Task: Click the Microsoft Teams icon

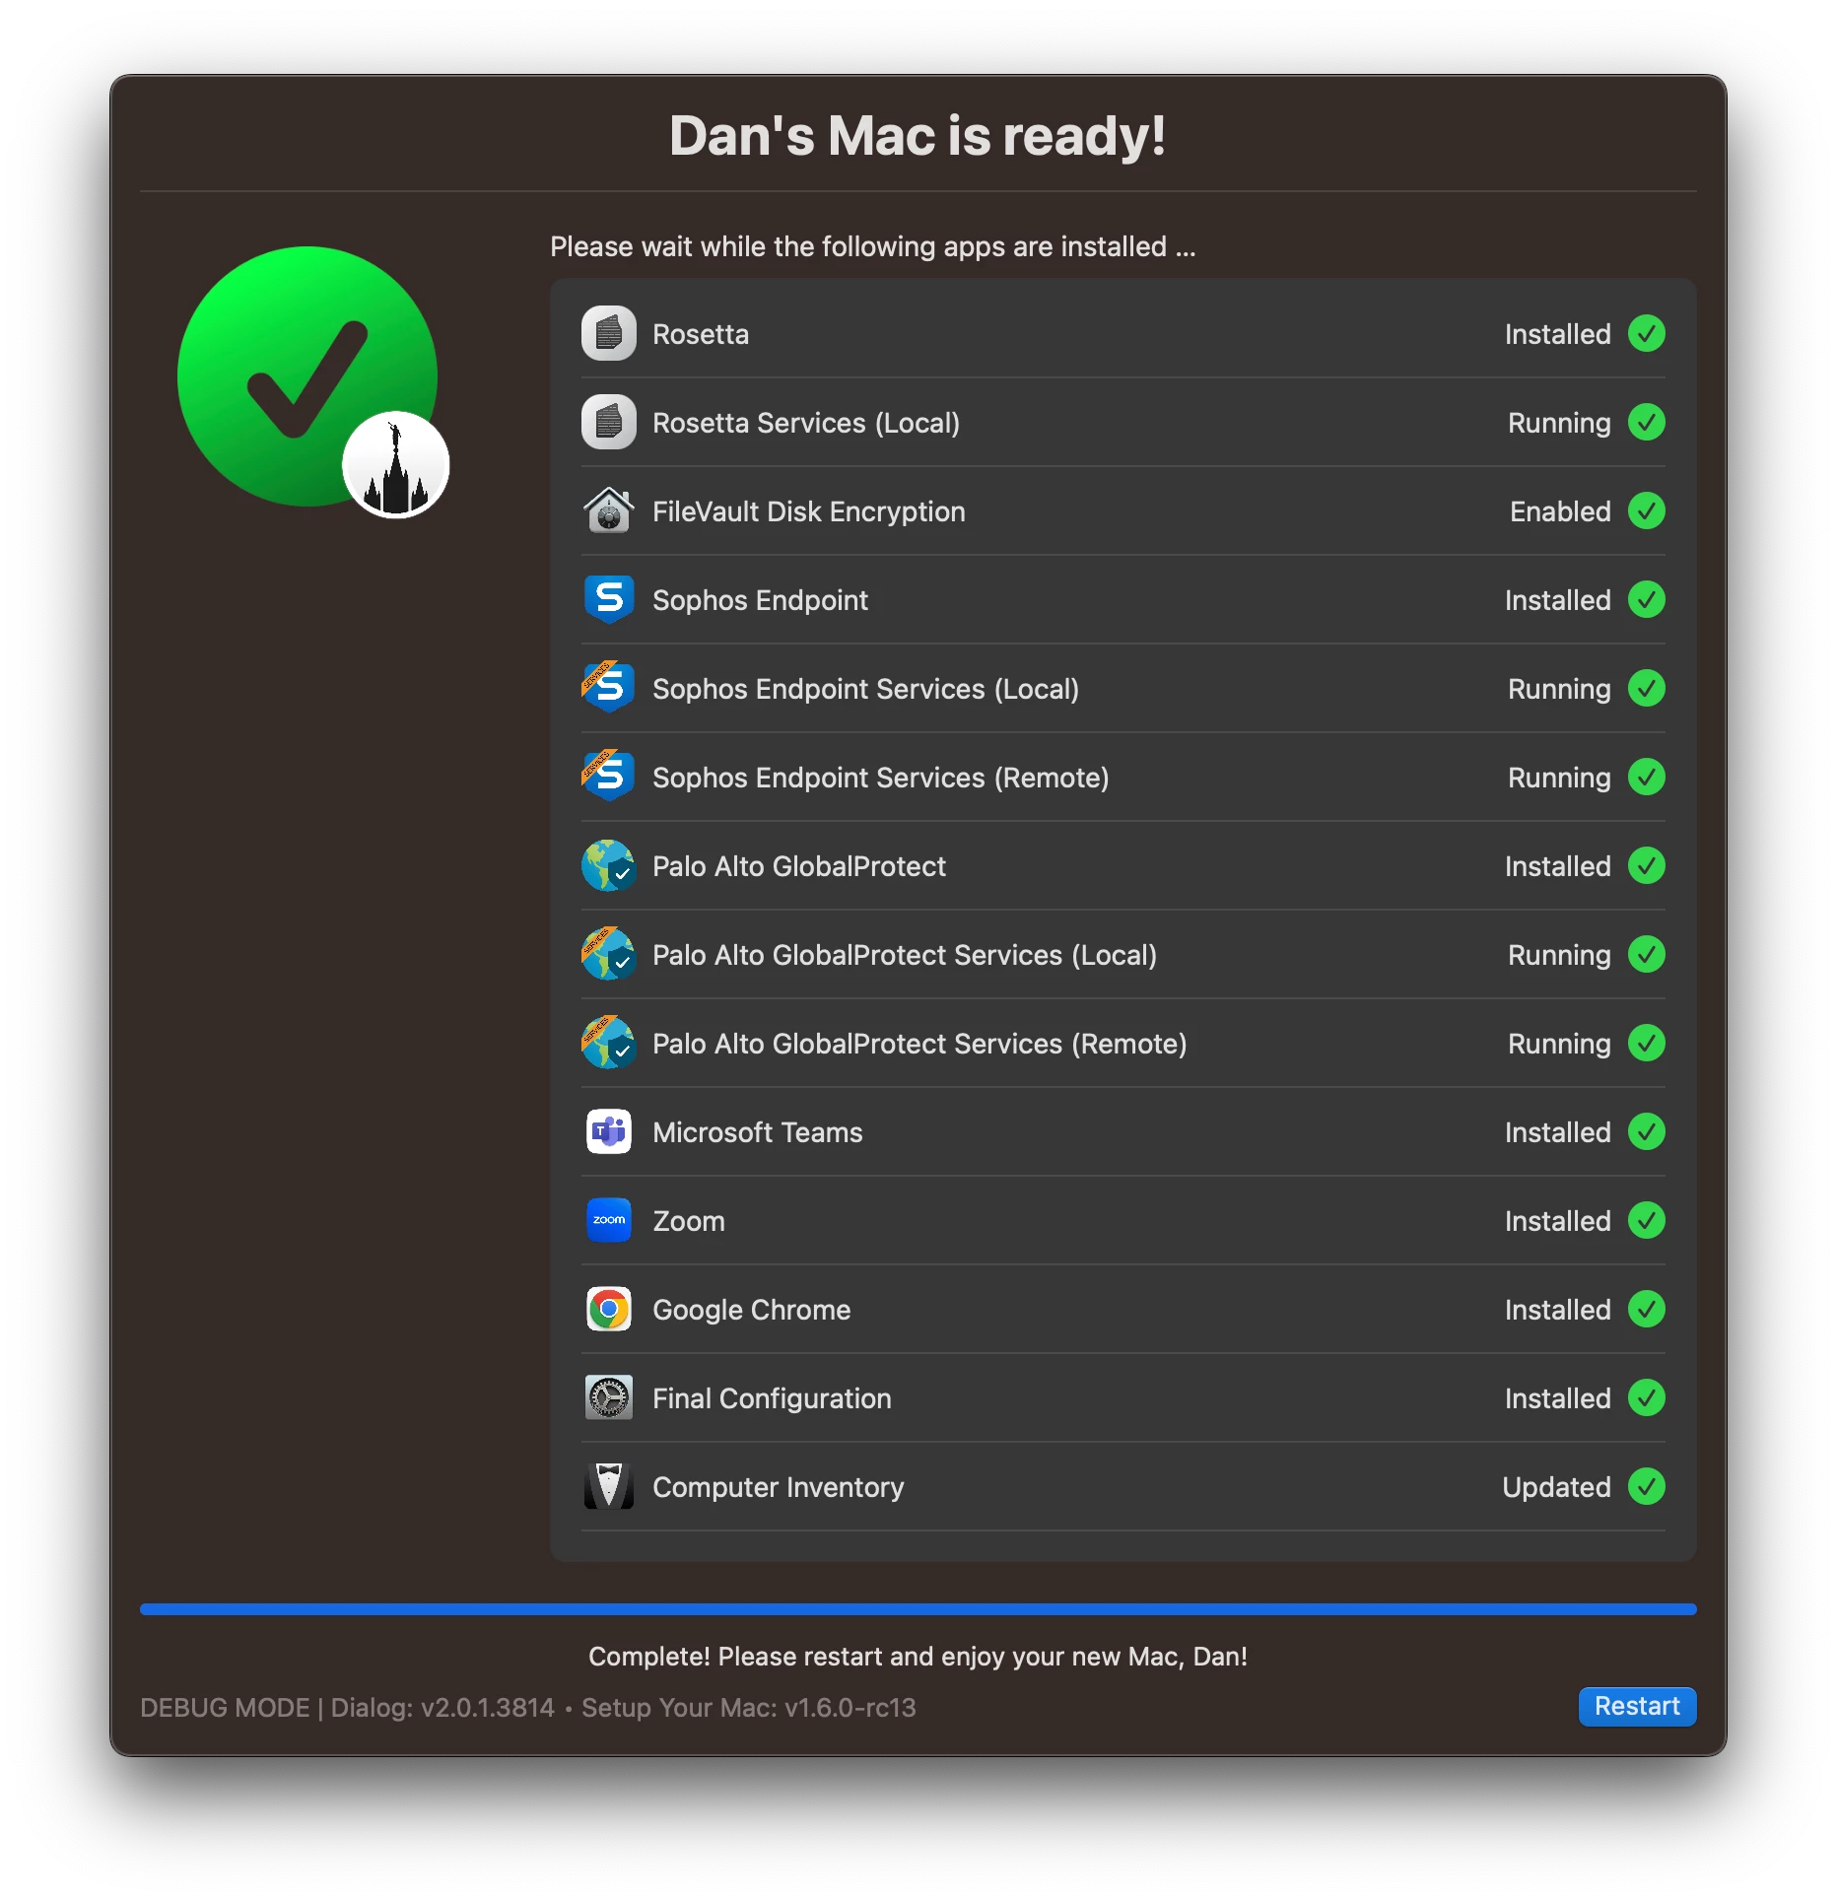Action: tap(608, 1131)
